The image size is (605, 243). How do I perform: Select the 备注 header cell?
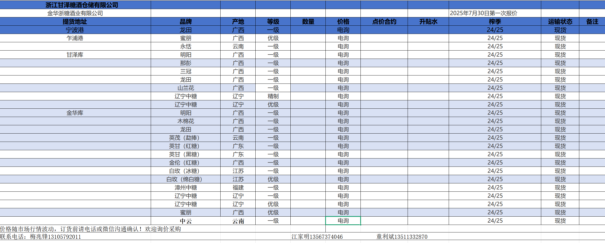point(592,22)
